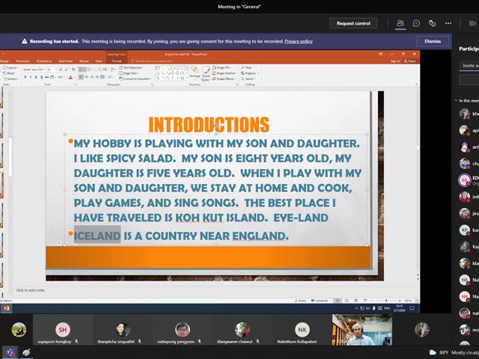The width and height of the screenshot is (479, 359).
Task: Click the INTRODUCTIONS slide title
Action: click(209, 125)
